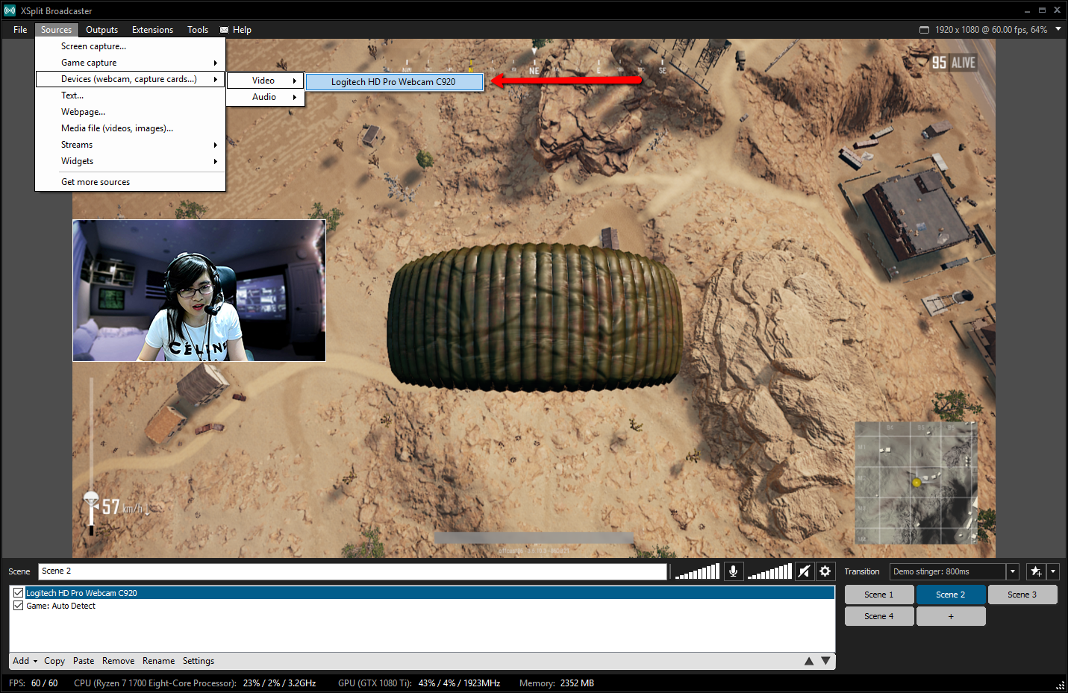This screenshot has width=1068, height=693.
Task: Uncheck Logitech HD Pro Webcam C920 source
Action: [19, 593]
